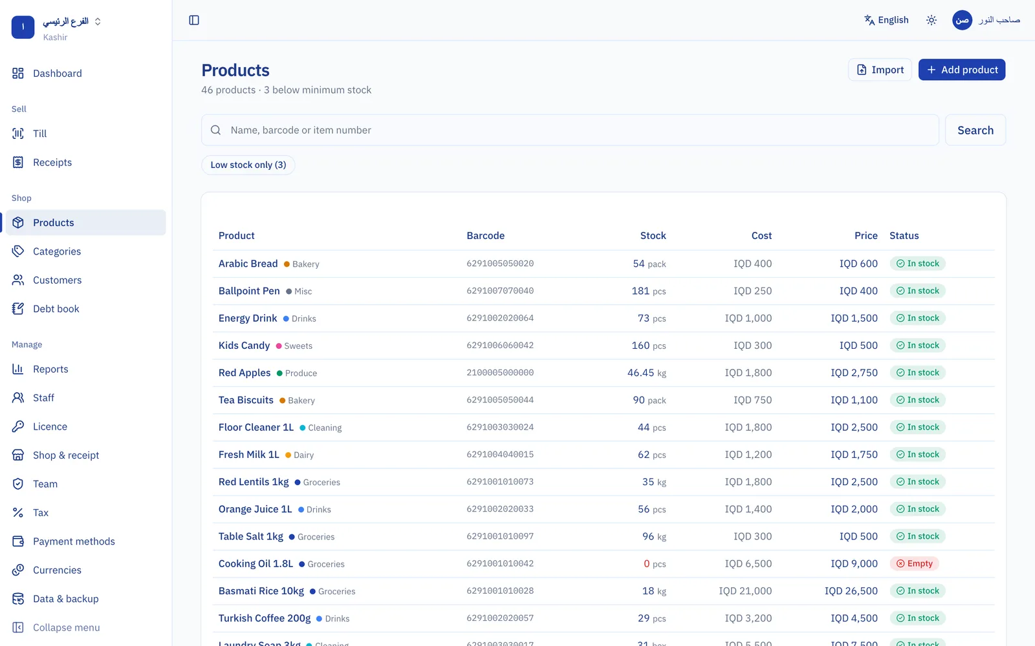Click the Tax percent icon
1035x646 pixels.
(18, 513)
